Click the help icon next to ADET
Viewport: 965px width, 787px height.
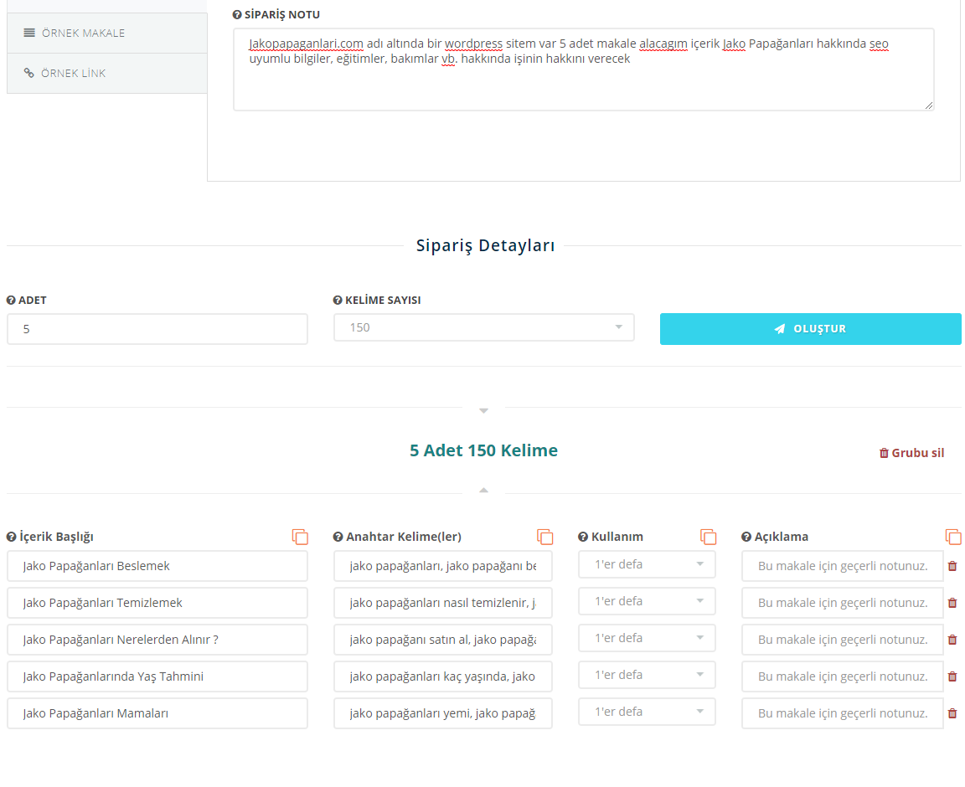[11, 301]
